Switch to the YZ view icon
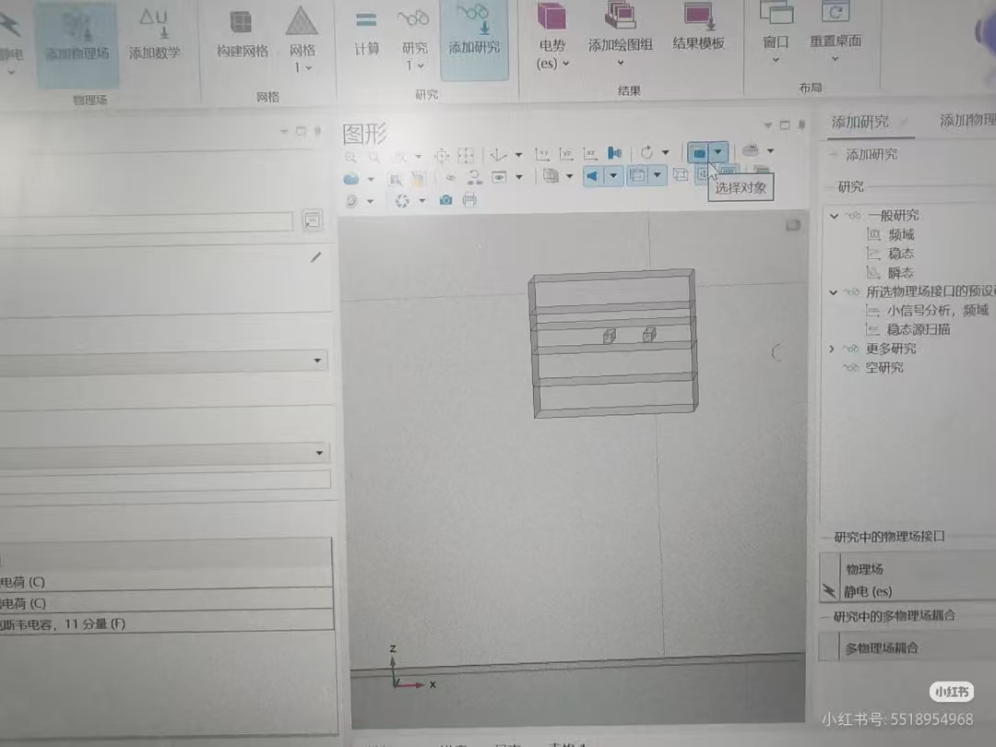Viewport: 996px width, 747px height. click(566, 154)
